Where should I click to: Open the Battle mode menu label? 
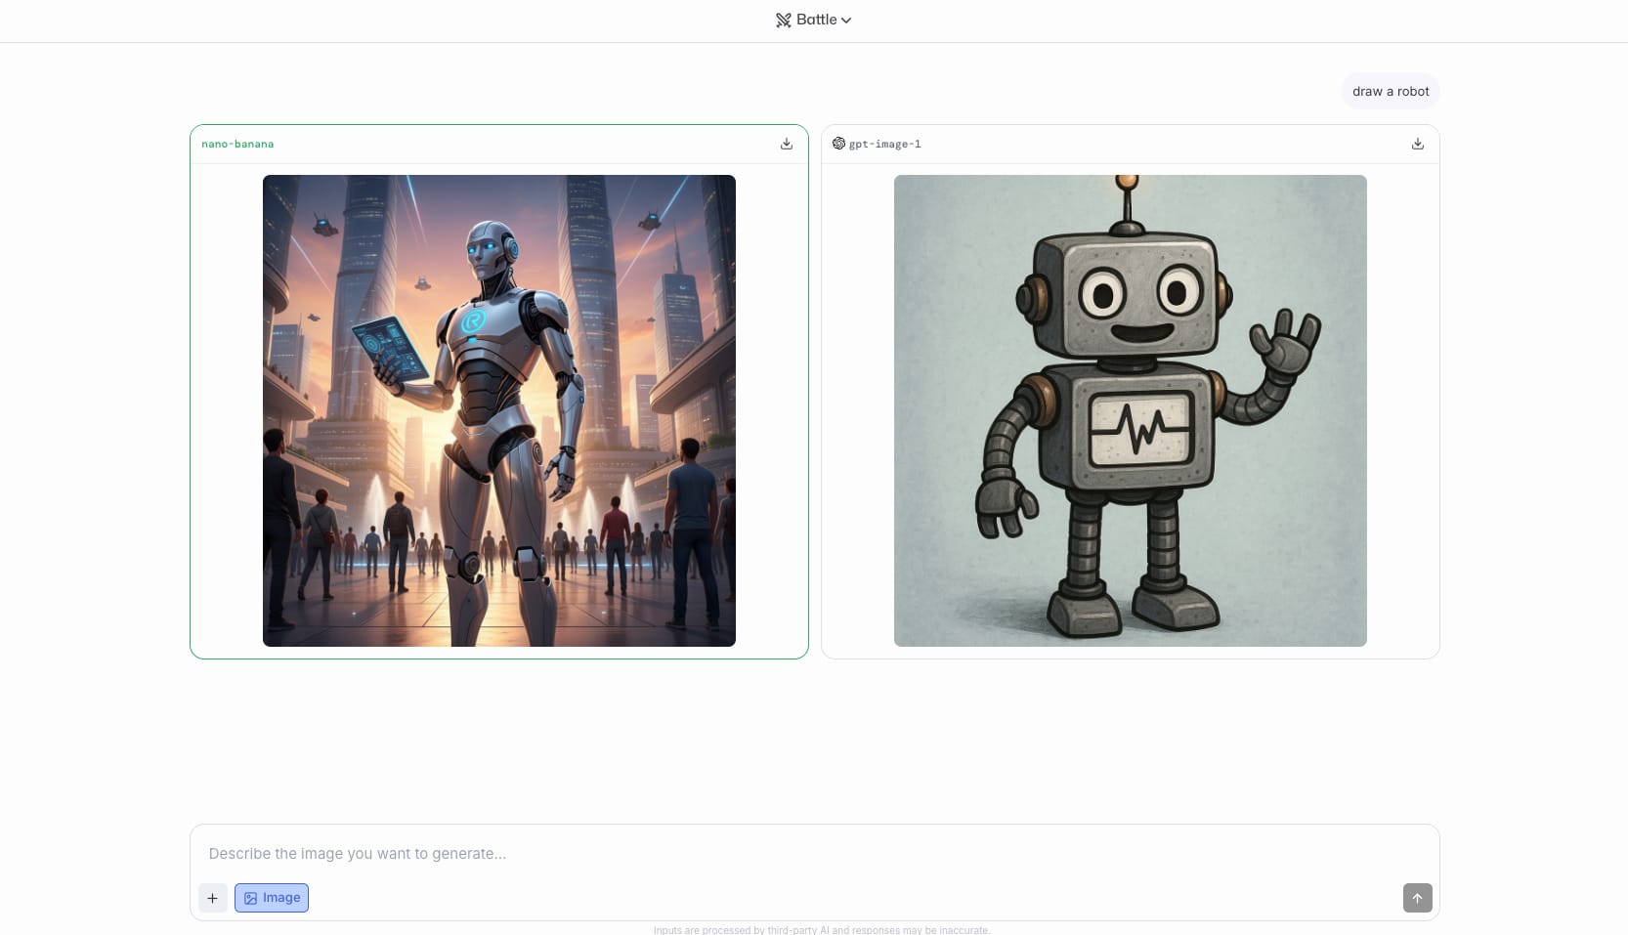816,20
